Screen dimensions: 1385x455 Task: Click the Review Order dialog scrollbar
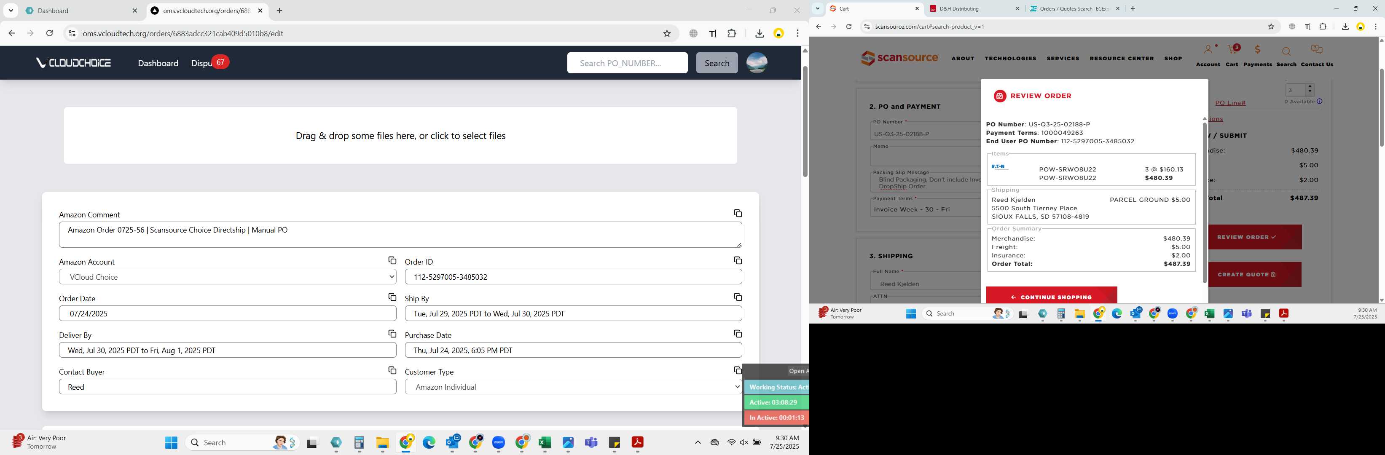1204,203
